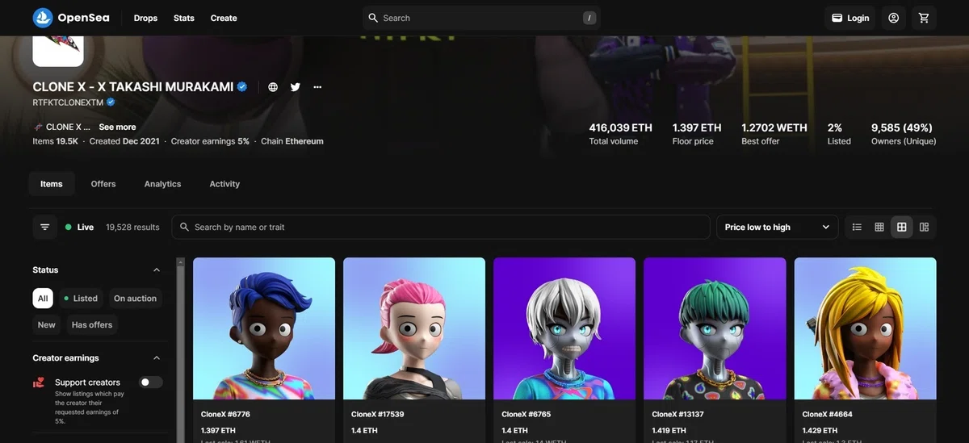
Task: Switch to list view icon
Action: [857, 228]
